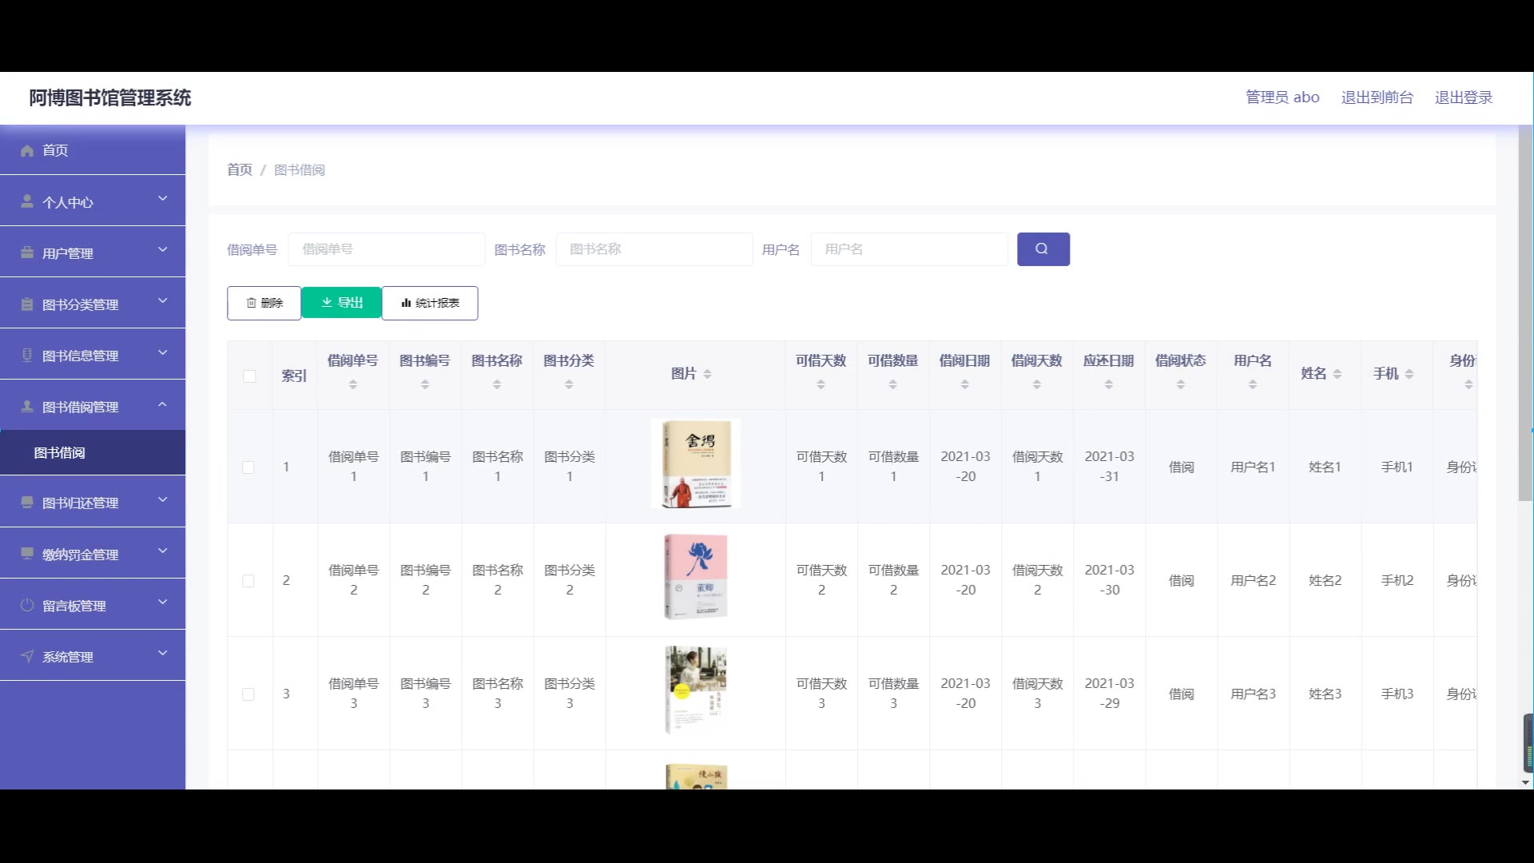Viewport: 1534px width, 863px height.
Task: Open 图书归还管理 in sidebar
Action: pos(80,503)
